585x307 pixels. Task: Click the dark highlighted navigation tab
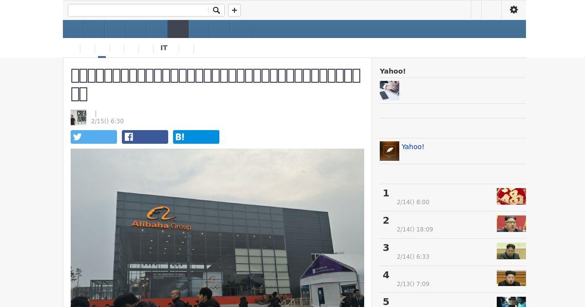click(178, 29)
